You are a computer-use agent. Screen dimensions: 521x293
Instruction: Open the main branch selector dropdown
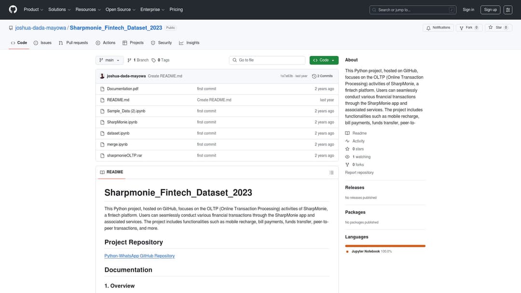(x=110, y=60)
